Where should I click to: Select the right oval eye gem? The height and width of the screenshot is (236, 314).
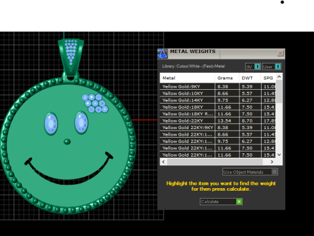(81, 123)
